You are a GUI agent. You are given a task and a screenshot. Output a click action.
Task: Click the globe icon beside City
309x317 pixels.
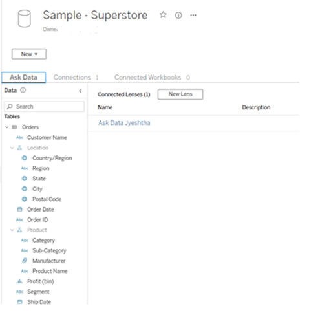click(x=25, y=189)
